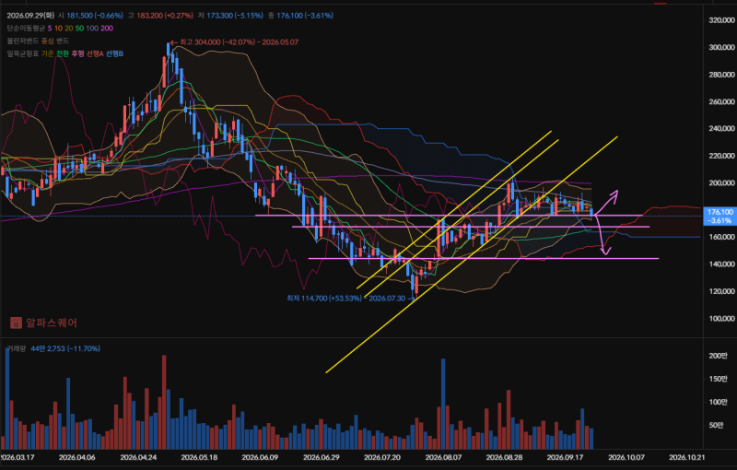Viewport: 737px width, 470px height.
Task: Click the 일목균형표 indicator label
Action: pyautogui.click(x=23, y=53)
